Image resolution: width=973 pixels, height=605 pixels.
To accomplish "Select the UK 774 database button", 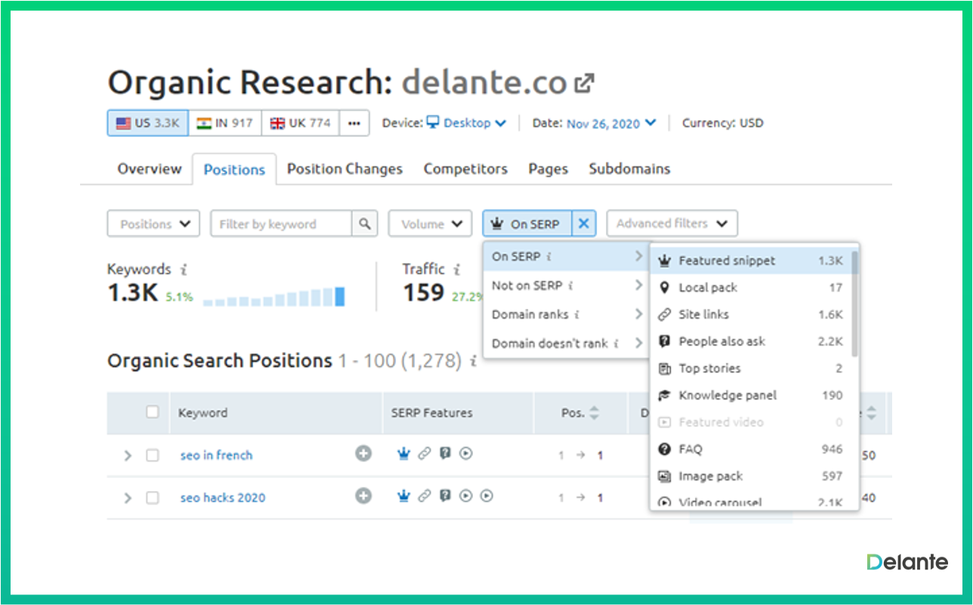I will coord(301,123).
